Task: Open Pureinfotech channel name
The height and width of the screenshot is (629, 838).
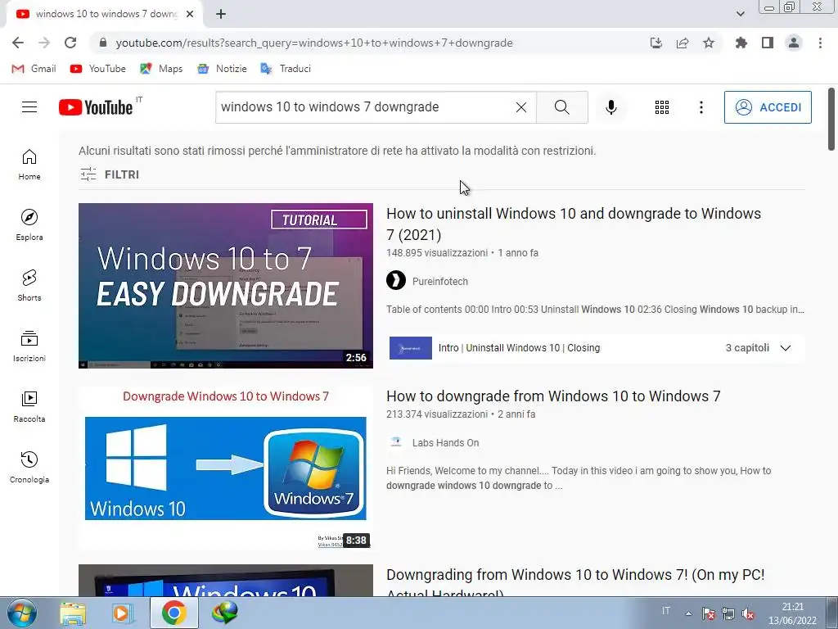Action: pos(439,282)
